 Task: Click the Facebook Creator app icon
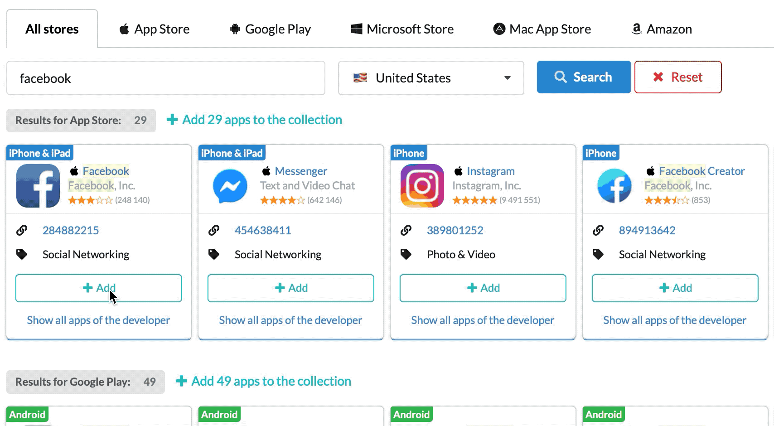click(x=614, y=186)
